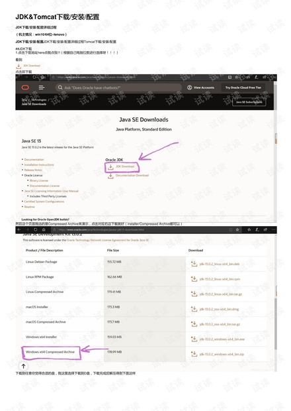Open favorites list icon in lower browser
The width and height of the screenshot is (291, 411).
tap(249, 229)
